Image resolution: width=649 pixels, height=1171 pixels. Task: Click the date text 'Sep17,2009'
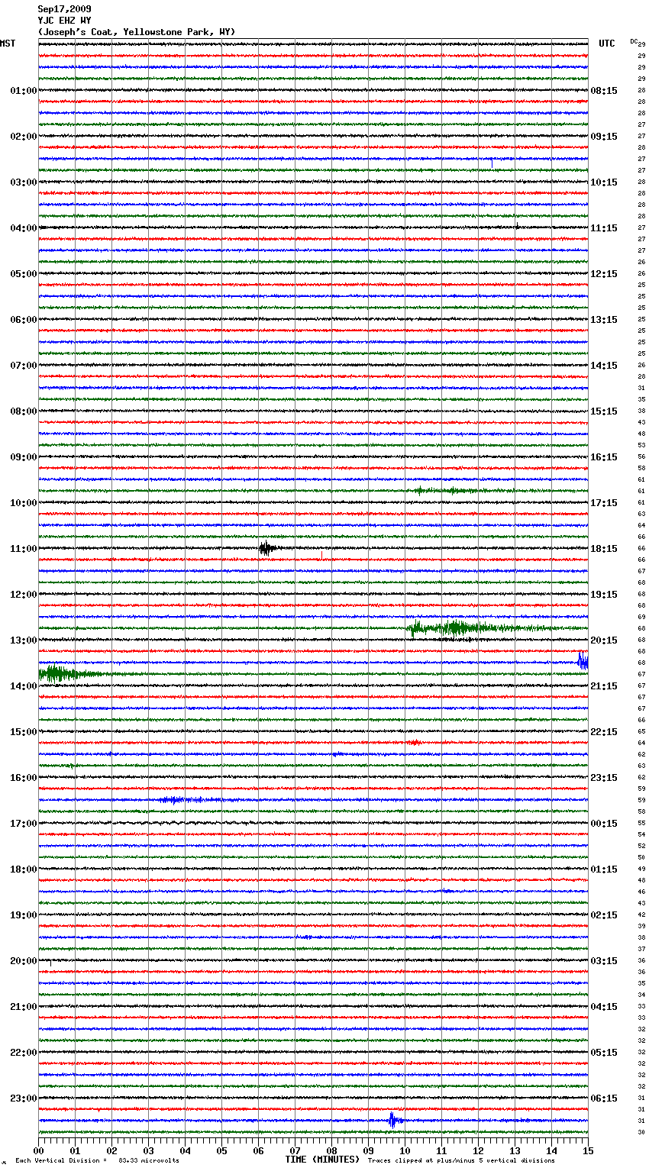64,9
